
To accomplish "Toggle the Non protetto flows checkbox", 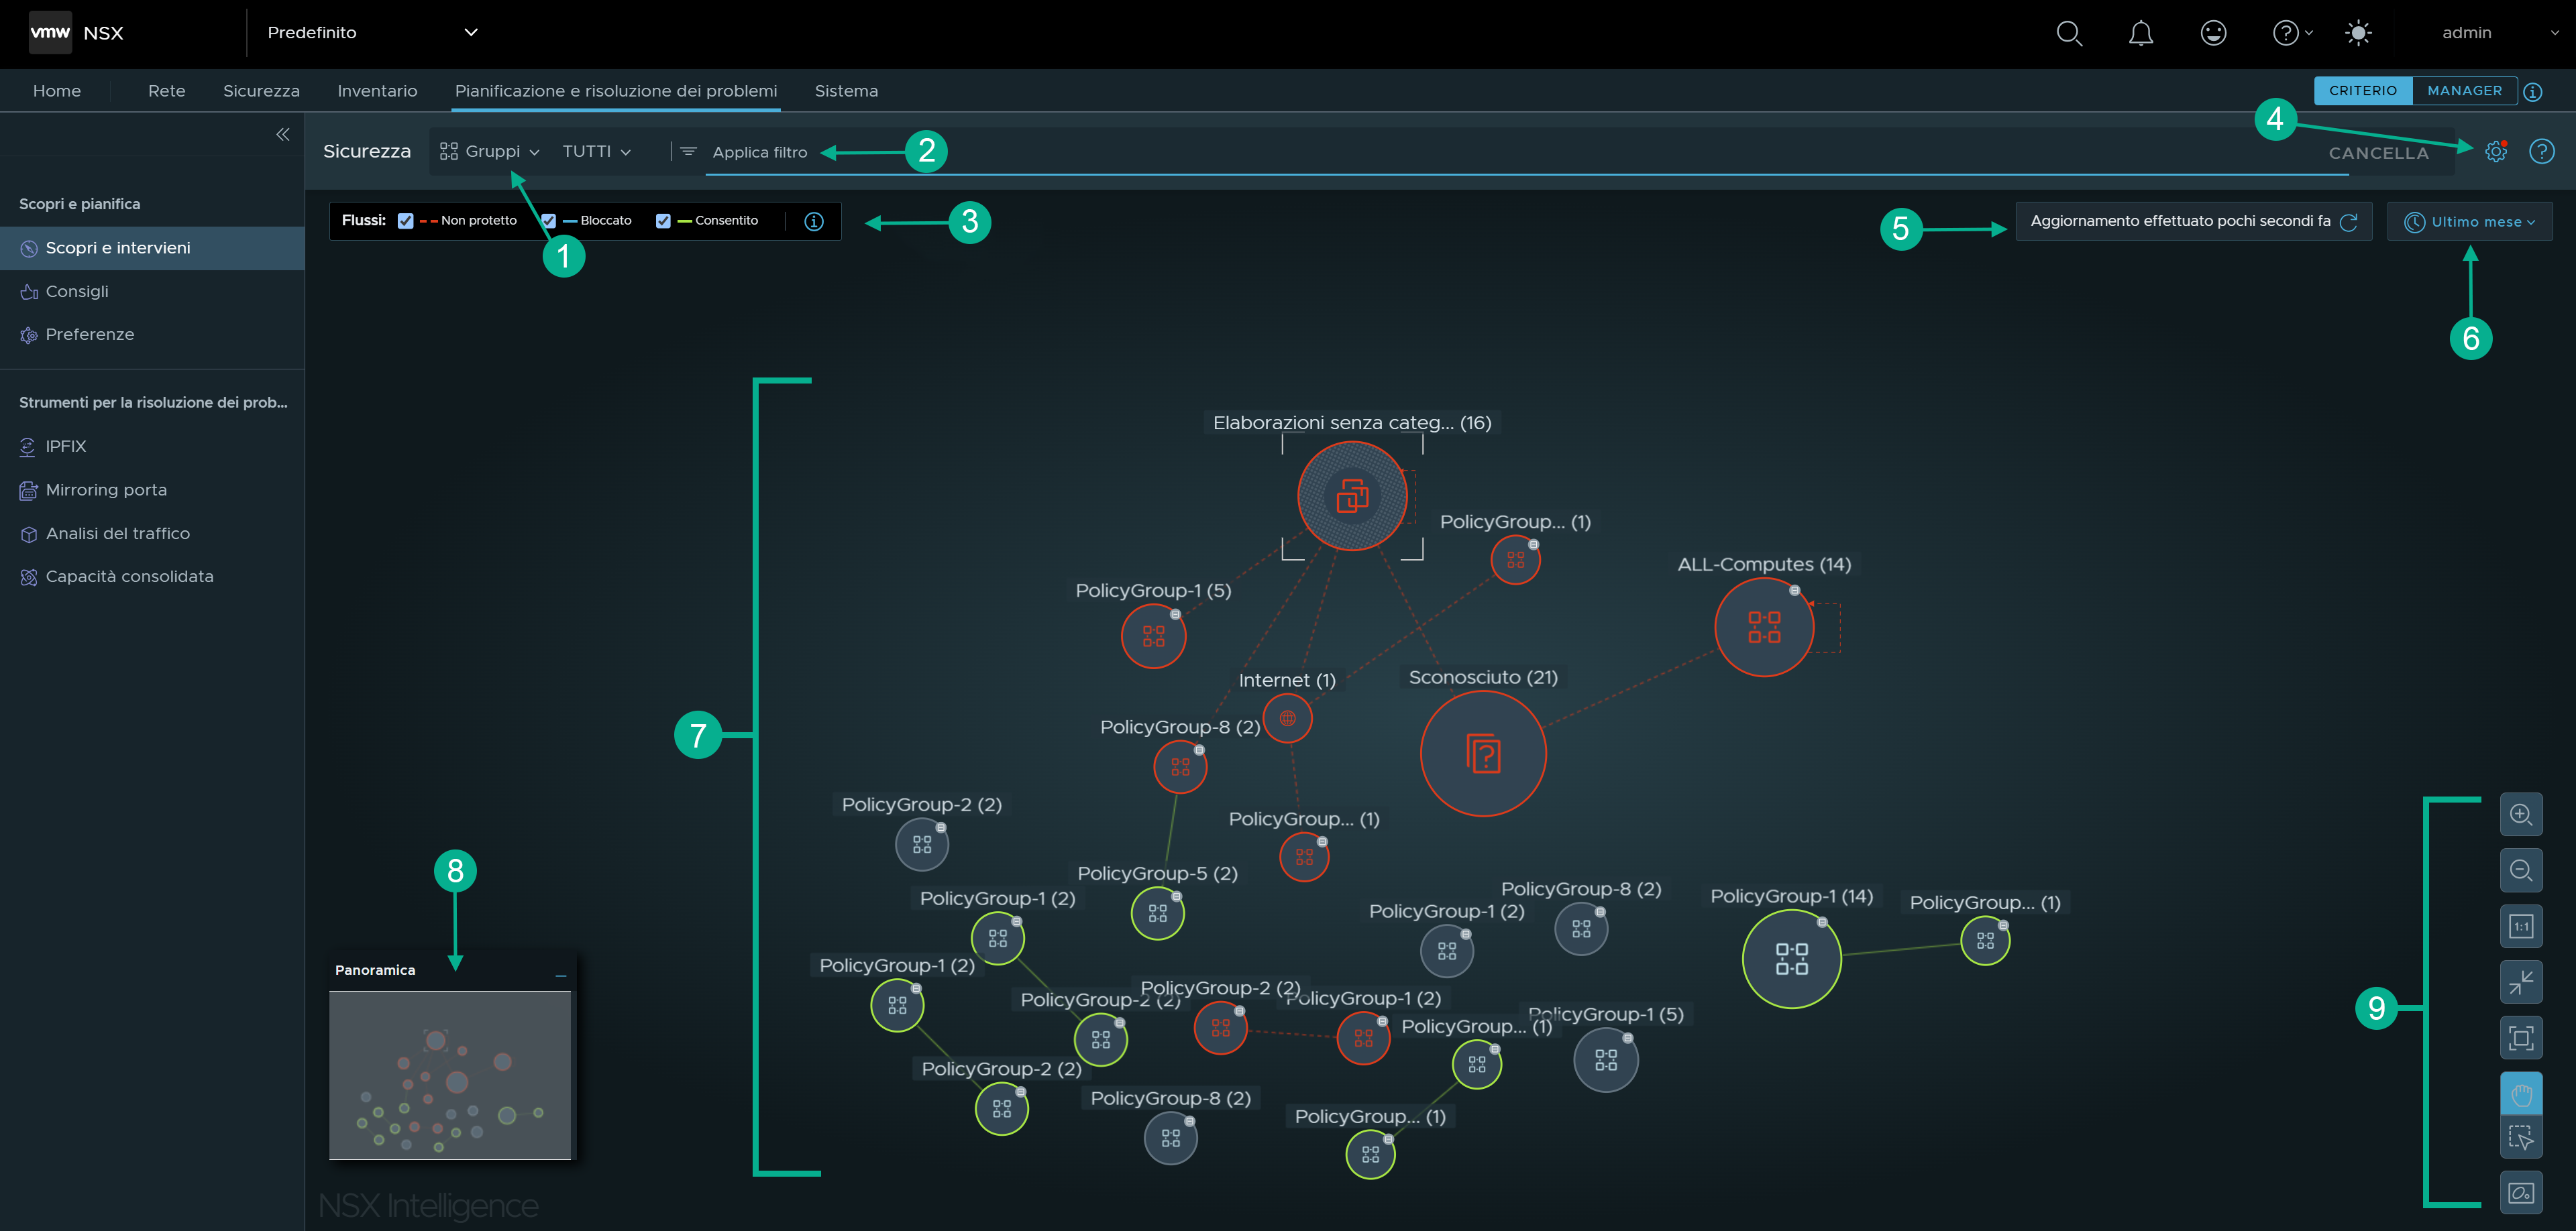I will pyautogui.click(x=405, y=221).
